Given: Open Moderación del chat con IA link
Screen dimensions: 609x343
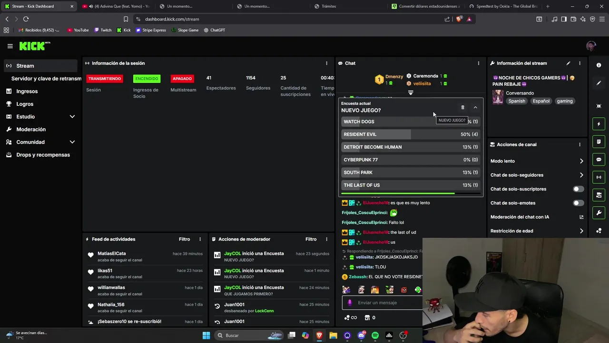Looking at the screenshot, I should point(537,217).
